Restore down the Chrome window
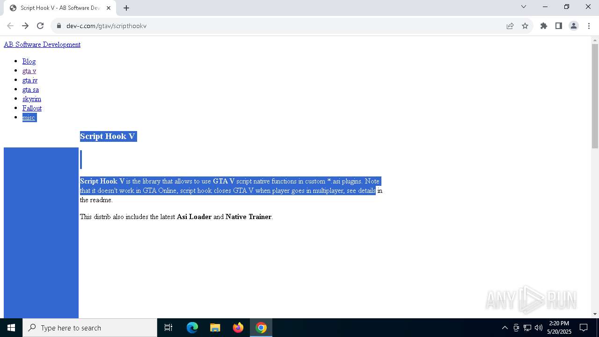The width and height of the screenshot is (599, 337). (567, 7)
